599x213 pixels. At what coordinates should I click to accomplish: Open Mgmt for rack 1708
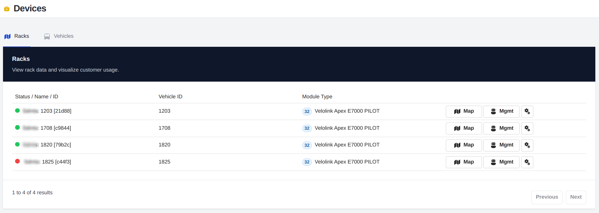[x=501, y=128]
